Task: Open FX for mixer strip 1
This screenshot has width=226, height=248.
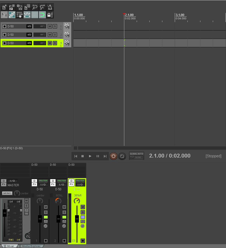Action: click(x=34, y=184)
